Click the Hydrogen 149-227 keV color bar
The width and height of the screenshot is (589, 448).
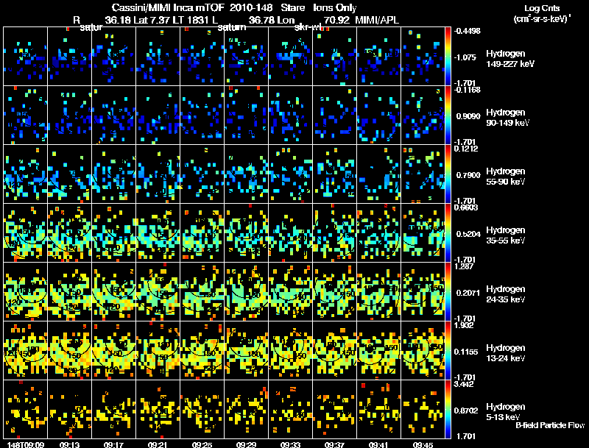coord(448,57)
